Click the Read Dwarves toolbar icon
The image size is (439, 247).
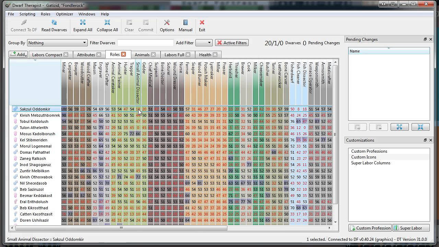click(x=54, y=23)
